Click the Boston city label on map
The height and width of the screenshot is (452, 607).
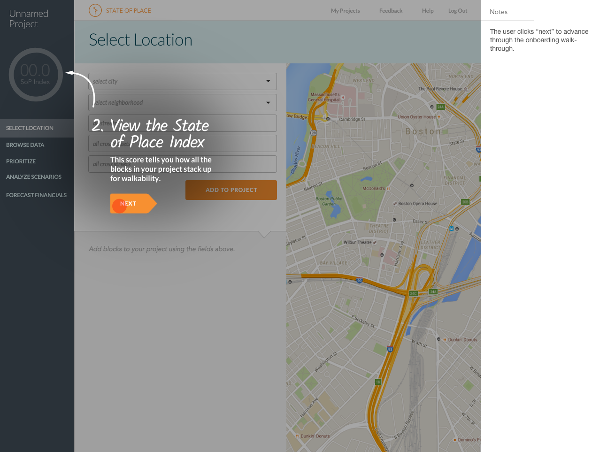pyautogui.click(x=423, y=131)
